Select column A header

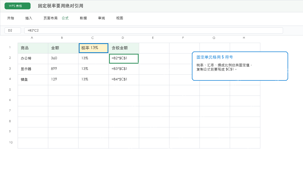[x=32, y=38]
